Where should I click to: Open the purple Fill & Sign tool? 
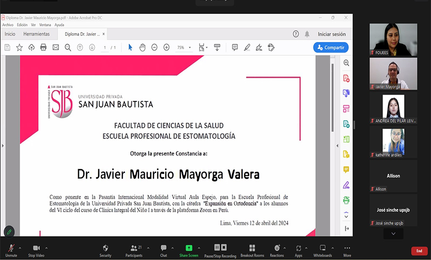coord(346,185)
